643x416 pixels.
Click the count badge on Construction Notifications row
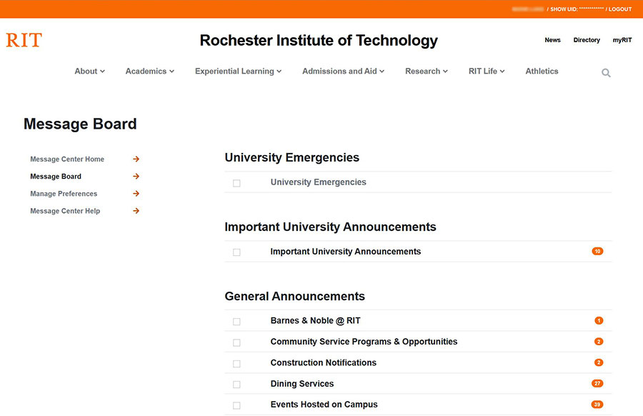(599, 362)
